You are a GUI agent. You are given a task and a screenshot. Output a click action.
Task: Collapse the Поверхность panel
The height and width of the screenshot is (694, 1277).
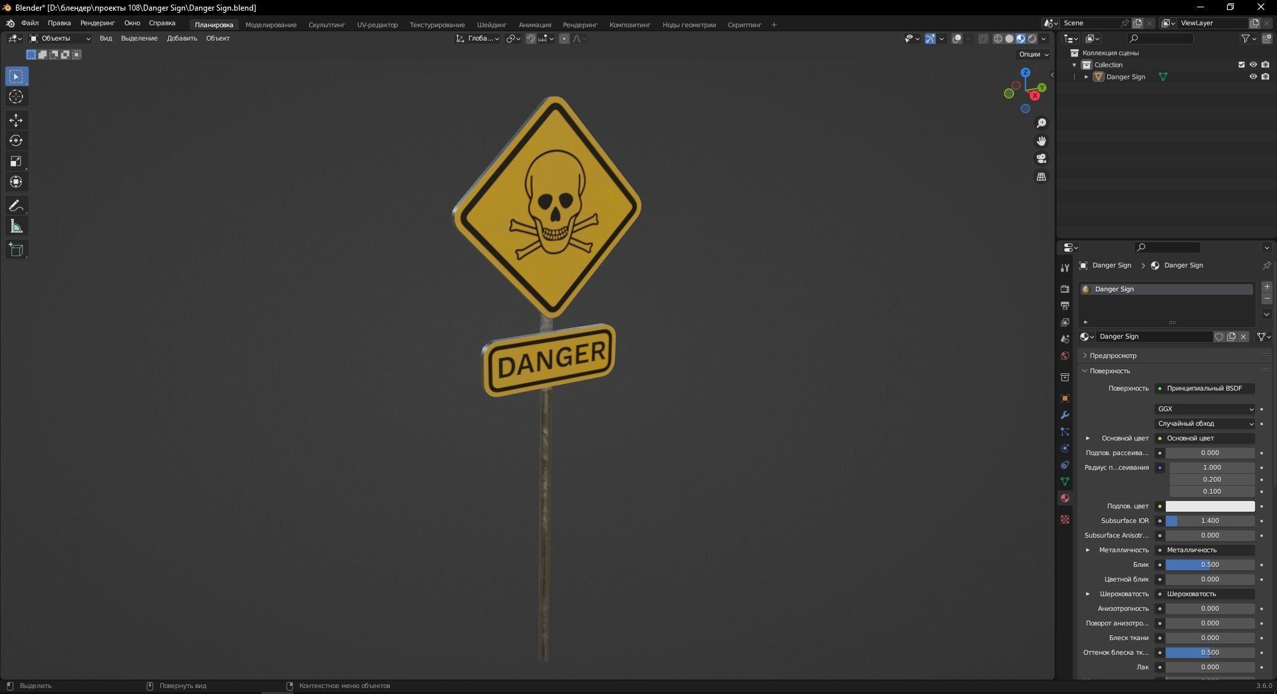coord(1085,371)
